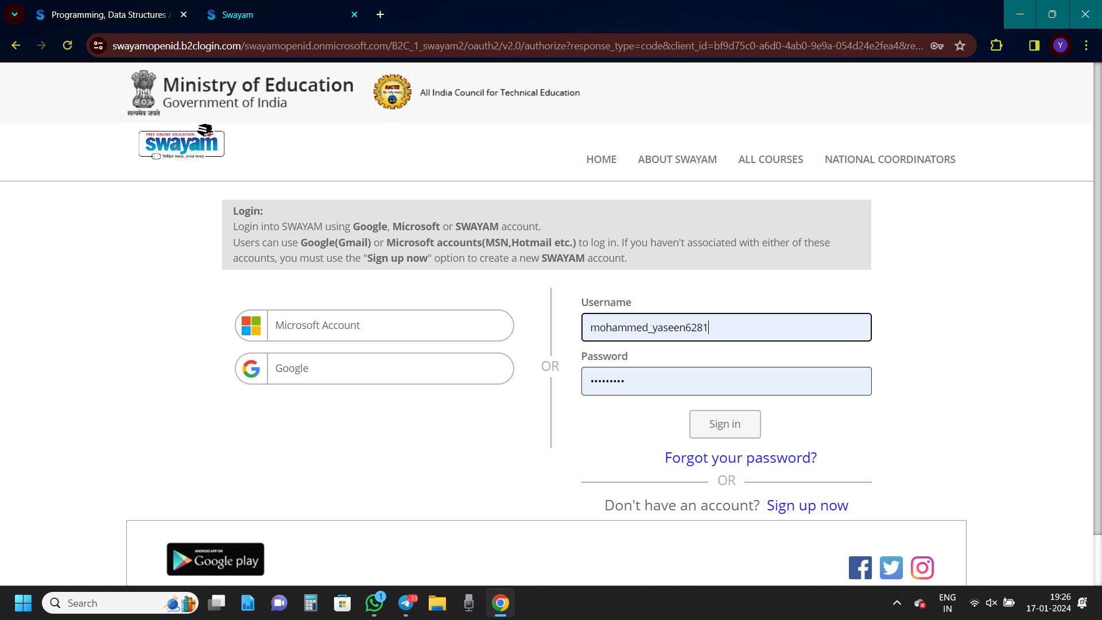Open ABOUT SWAYAM menu item
Screen dimensions: 1102x620
pyautogui.click(x=677, y=159)
